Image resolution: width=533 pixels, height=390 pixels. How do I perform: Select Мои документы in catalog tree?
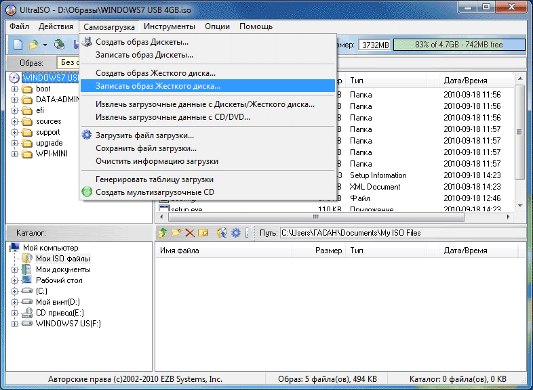[x=63, y=269]
